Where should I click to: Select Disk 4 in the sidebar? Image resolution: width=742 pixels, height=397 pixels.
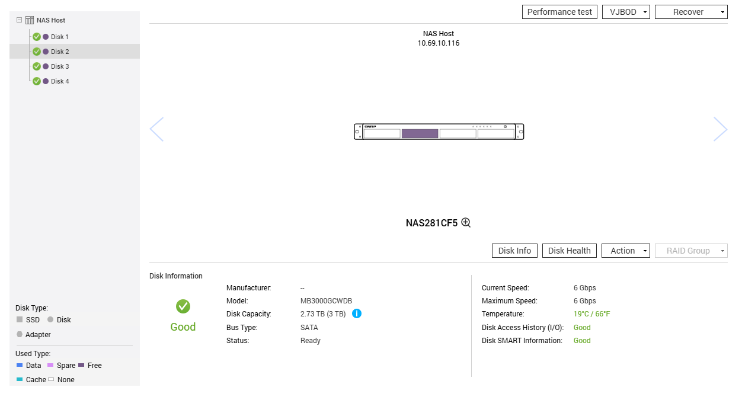pos(59,81)
